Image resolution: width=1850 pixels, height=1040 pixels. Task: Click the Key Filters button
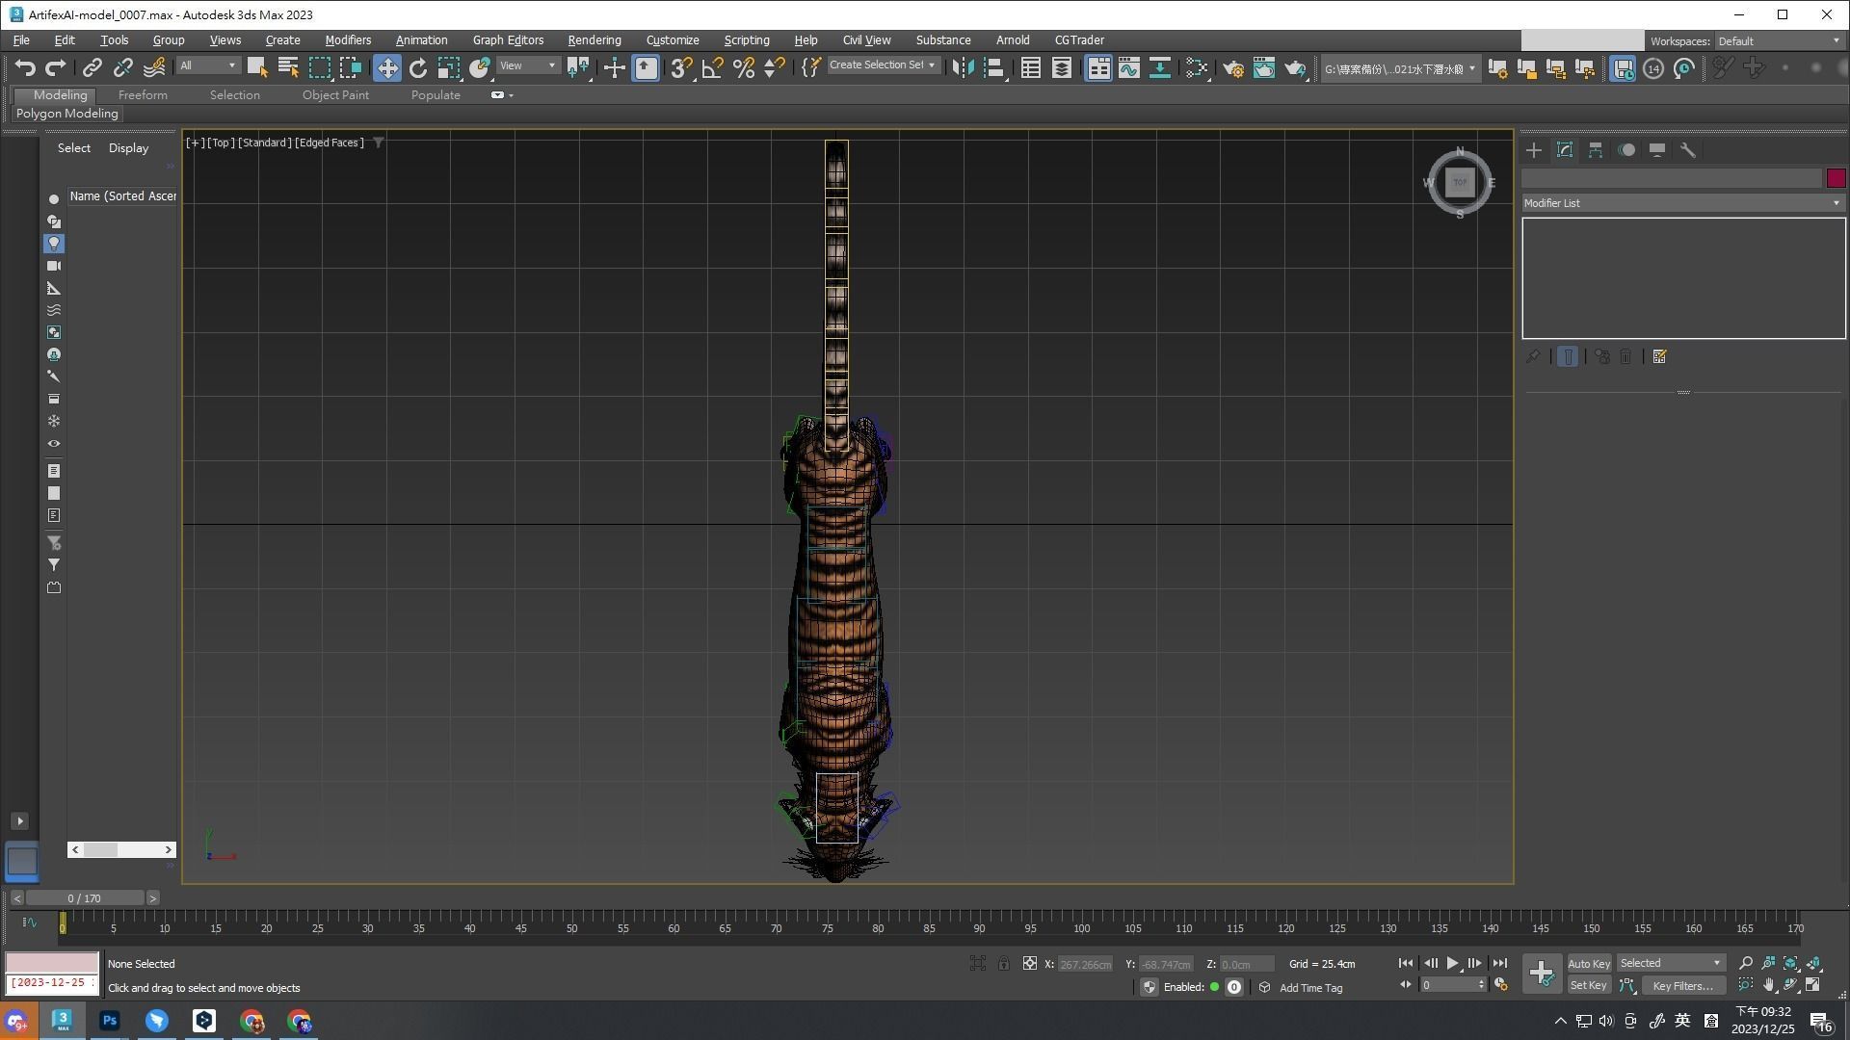pos(1682,986)
